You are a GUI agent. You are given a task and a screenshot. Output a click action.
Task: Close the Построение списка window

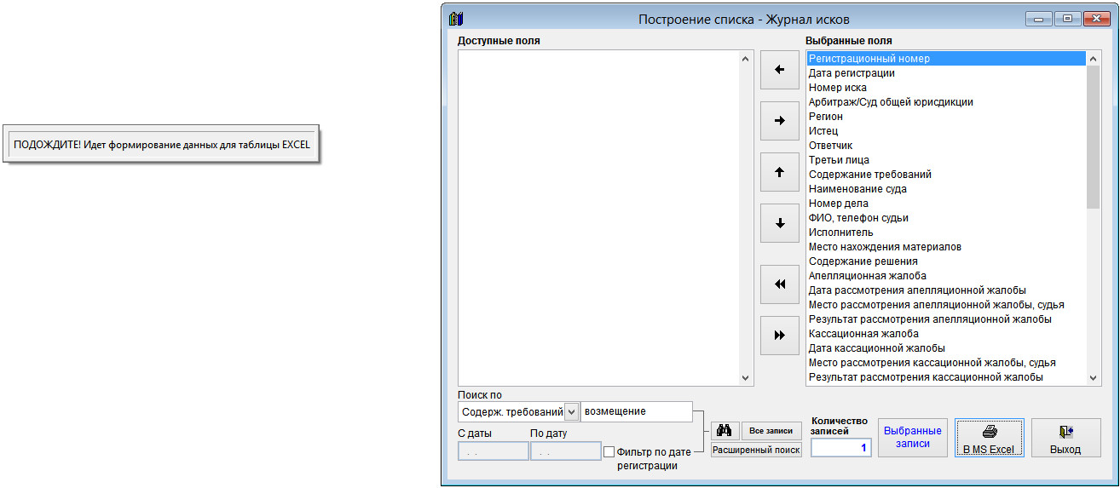point(1097,19)
